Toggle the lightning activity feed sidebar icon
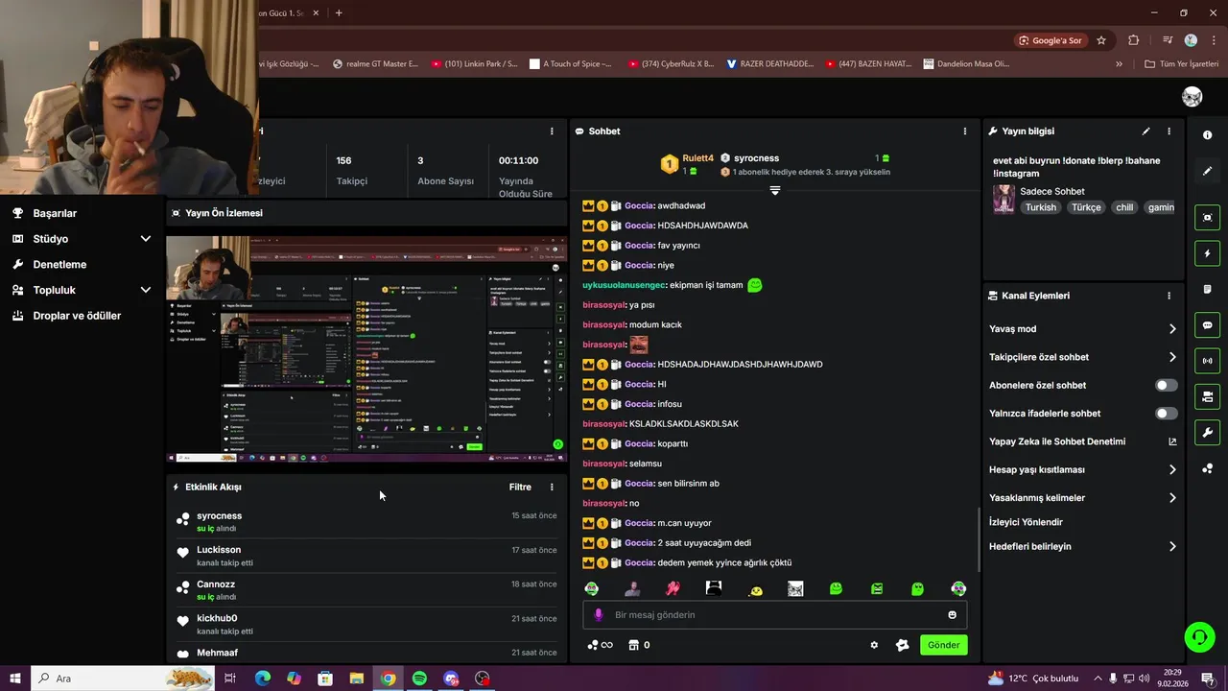The height and width of the screenshot is (691, 1228). (x=1207, y=253)
